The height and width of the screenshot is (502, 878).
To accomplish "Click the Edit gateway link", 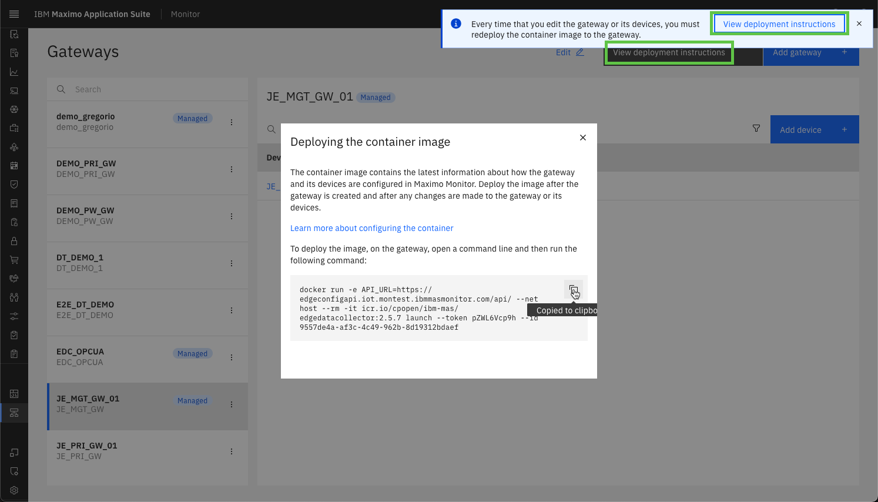I will coord(570,52).
